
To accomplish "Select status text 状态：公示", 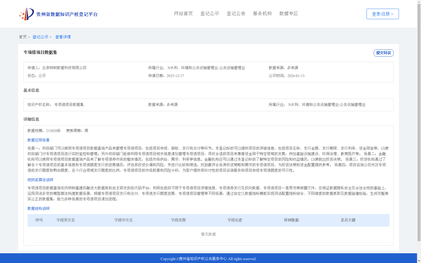I will pos(37,76).
